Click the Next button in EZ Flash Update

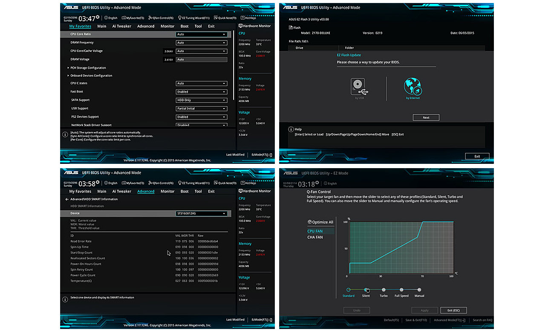coord(426,117)
